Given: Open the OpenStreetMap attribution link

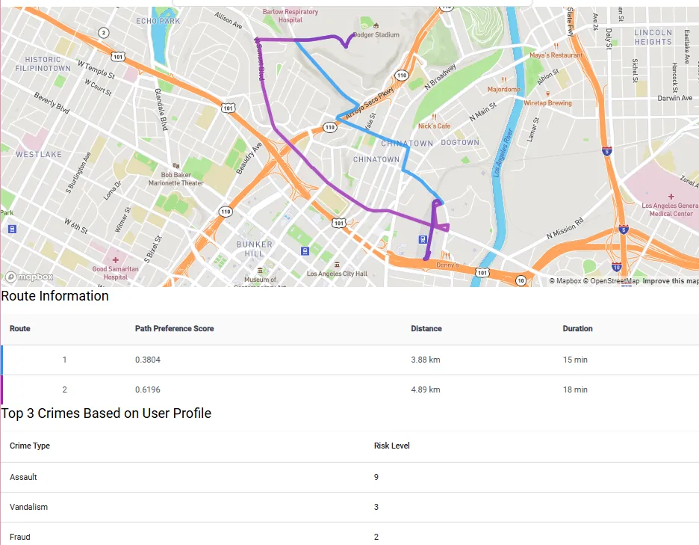Looking at the screenshot, I should click(x=611, y=281).
